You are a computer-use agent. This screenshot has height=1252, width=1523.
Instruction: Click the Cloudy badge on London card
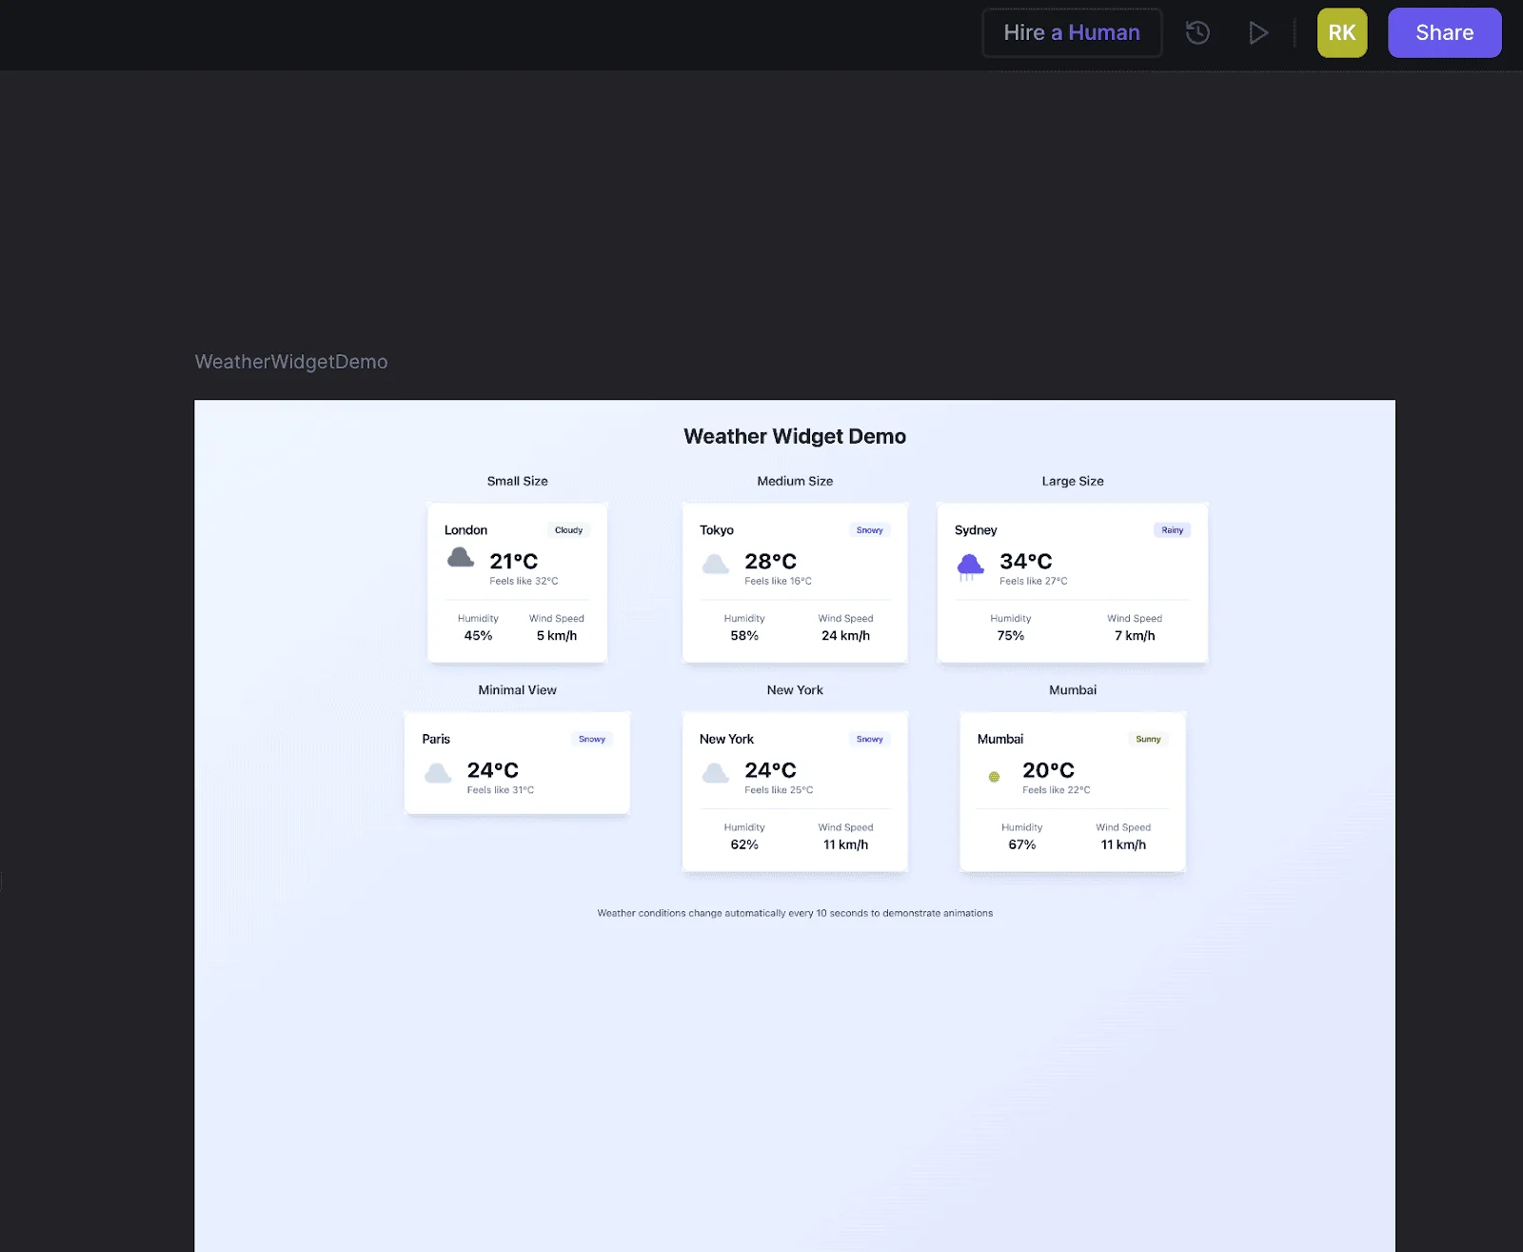pos(568,530)
